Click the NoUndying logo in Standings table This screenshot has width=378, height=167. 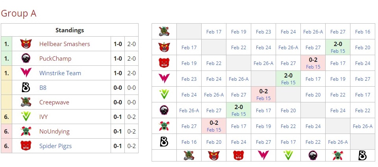click(x=26, y=132)
